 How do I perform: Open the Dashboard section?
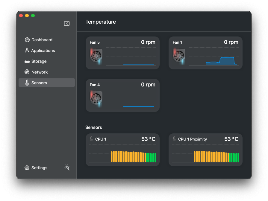42,40
